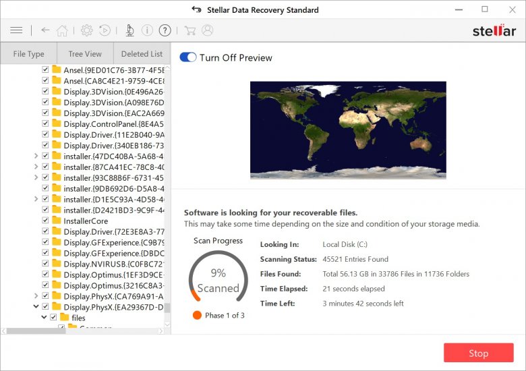Click the orange Phase 1 indicator dot

click(x=197, y=315)
